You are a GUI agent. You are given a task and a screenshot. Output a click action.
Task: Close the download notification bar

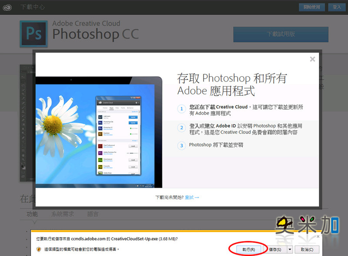318,236
